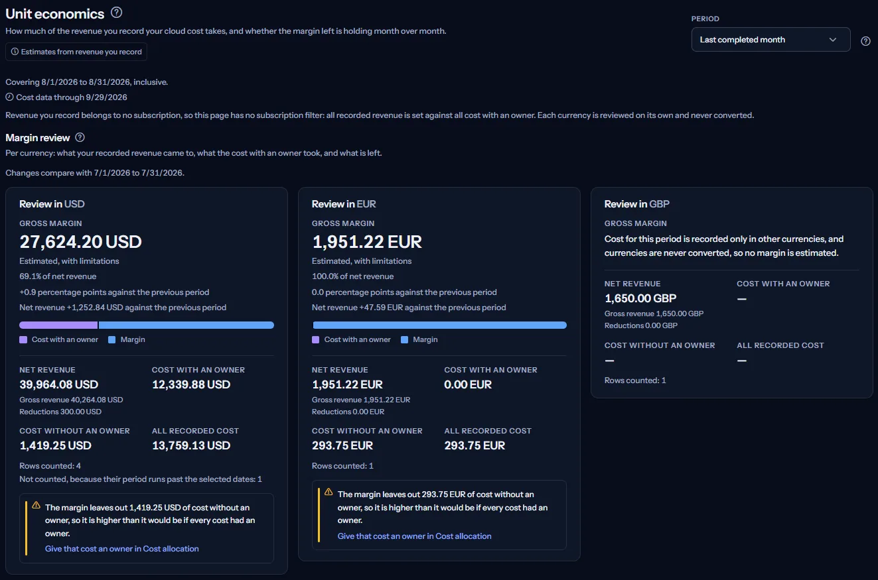Select the large EUR gross margin figure 1,951.22 EUR
The width and height of the screenshot is (878, 580).
point(367,242)
